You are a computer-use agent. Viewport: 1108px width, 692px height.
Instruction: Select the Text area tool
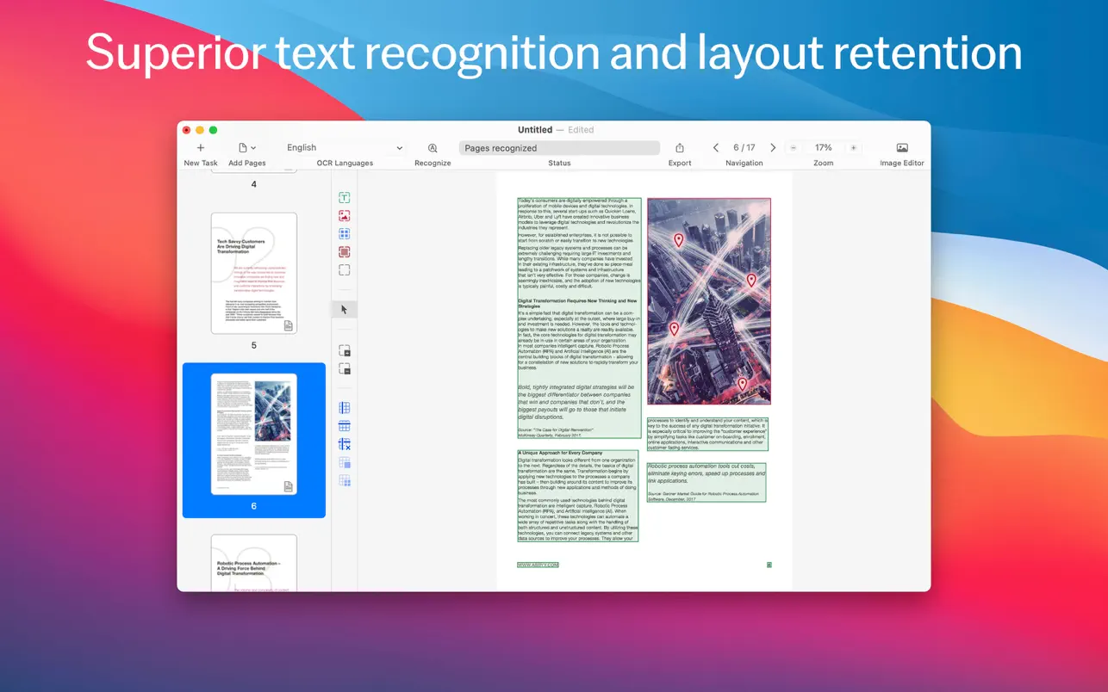(x=344, y=198)
